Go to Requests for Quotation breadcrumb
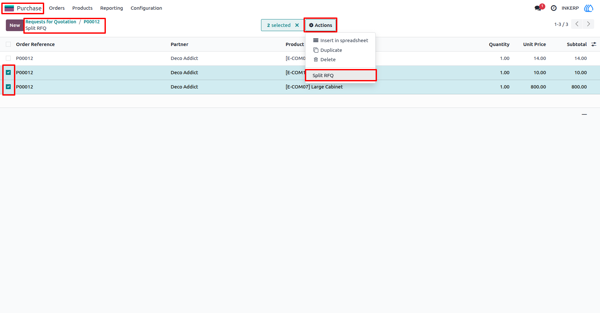This screenshot has width=600, height=313. point(51,22)
